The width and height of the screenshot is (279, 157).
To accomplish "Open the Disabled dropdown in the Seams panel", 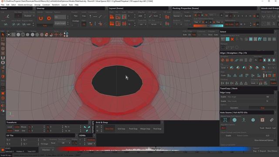I will 29,16.
